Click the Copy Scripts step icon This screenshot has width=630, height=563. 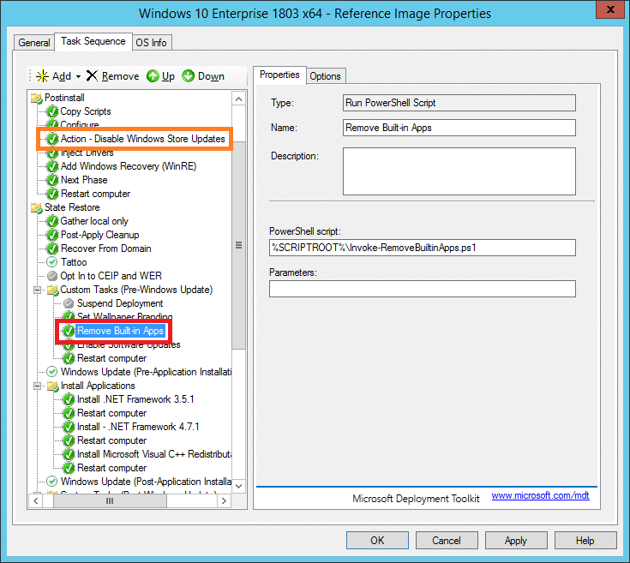point(52,111)
